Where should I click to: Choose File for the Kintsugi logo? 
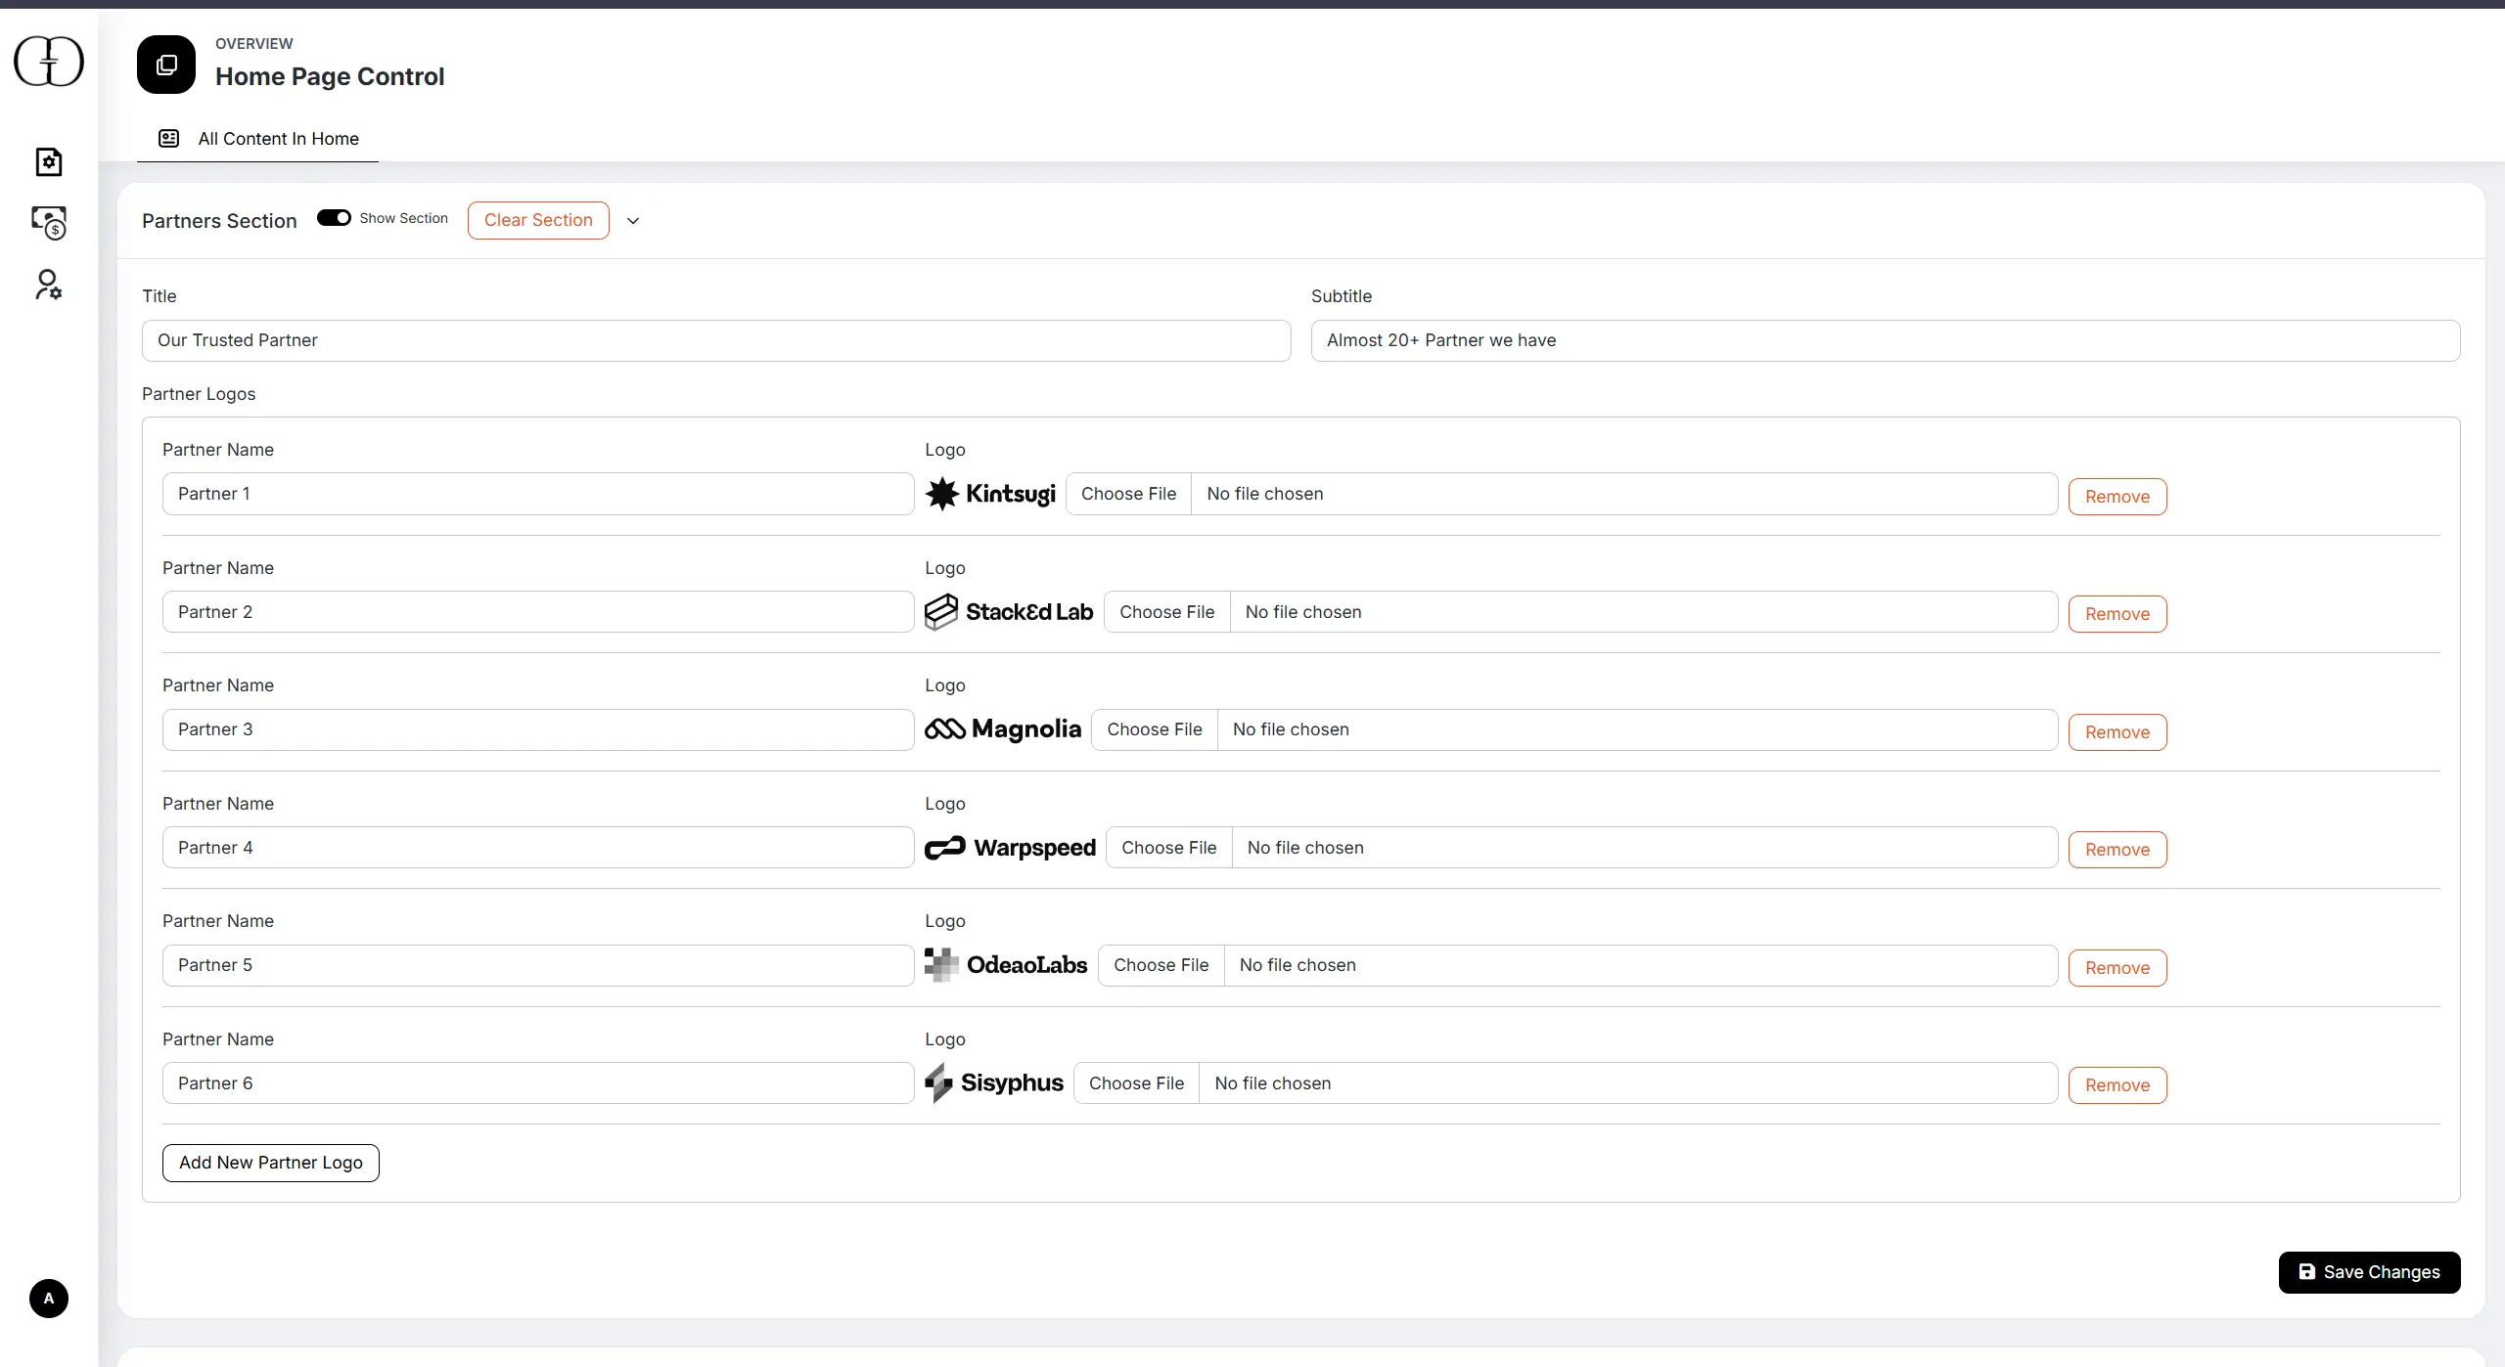click(x=1128, y=494)
